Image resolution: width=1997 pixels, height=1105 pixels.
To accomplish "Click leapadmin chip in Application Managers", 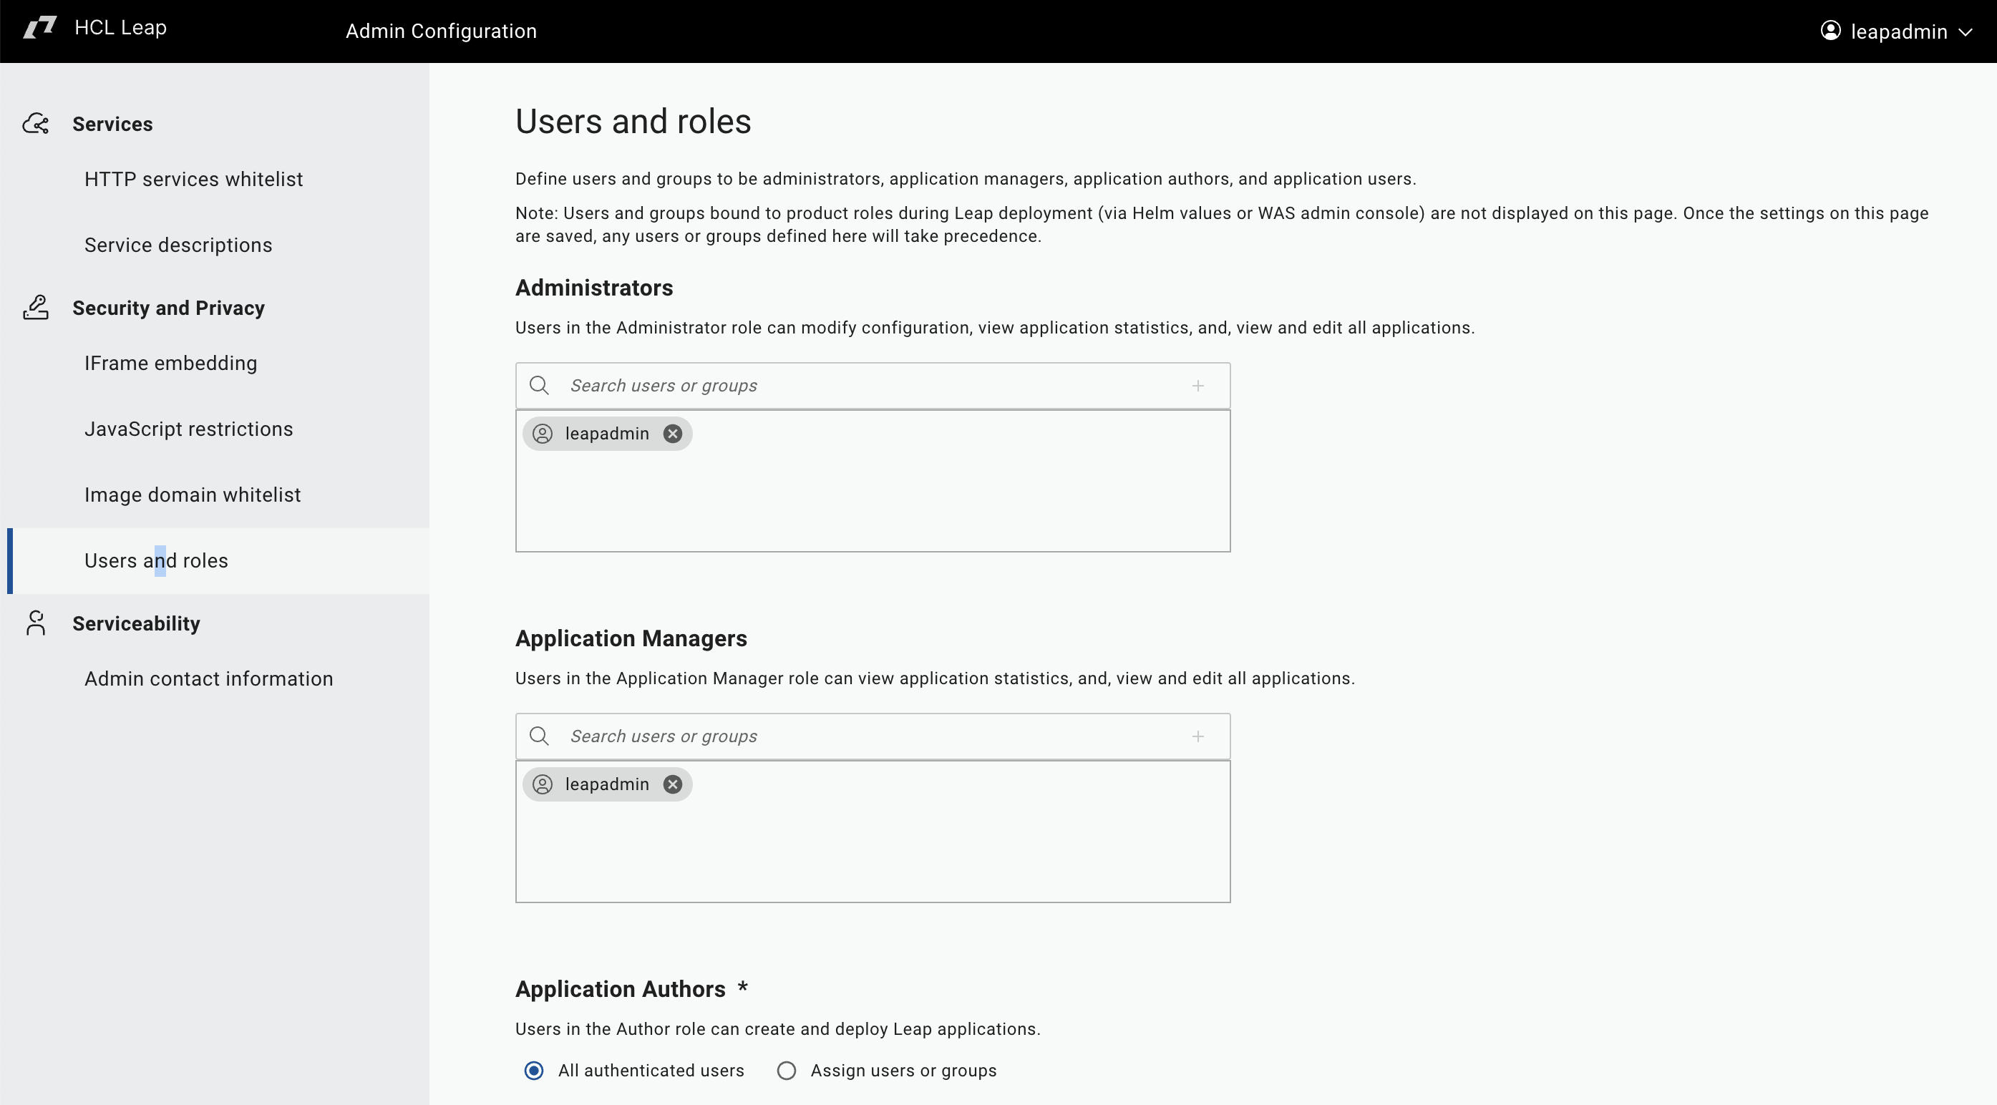I will [606, 784].
